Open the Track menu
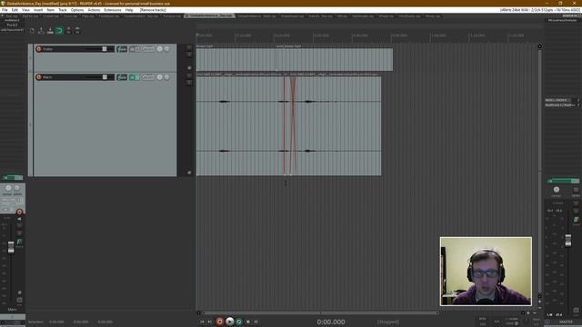The image size is (582, 327). [63, 10]
